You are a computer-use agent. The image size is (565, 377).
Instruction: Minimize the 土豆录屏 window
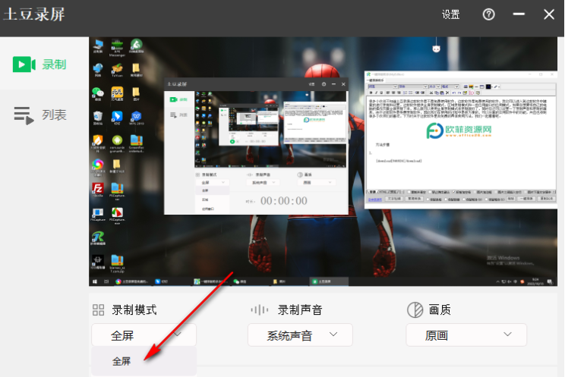coord(519,14)
